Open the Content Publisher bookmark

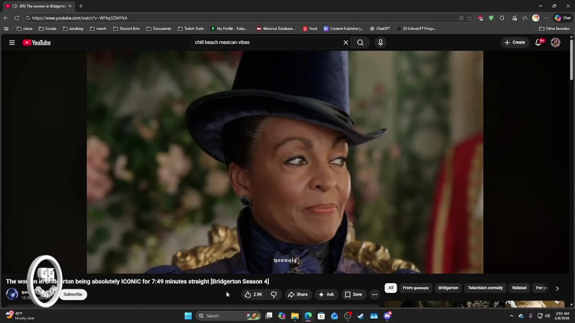343,29
